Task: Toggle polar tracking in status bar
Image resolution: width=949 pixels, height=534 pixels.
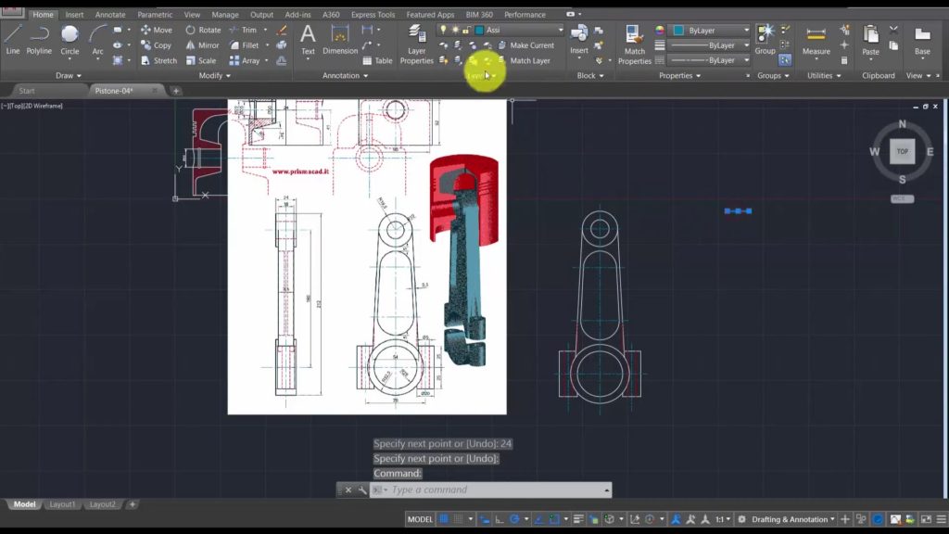Action: 514,519
